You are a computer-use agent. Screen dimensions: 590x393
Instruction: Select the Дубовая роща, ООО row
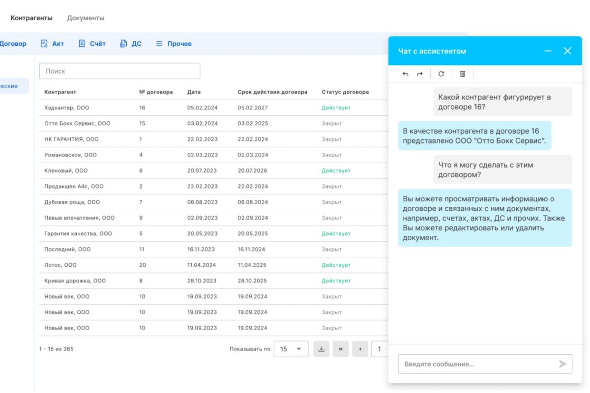coord(214,202)
